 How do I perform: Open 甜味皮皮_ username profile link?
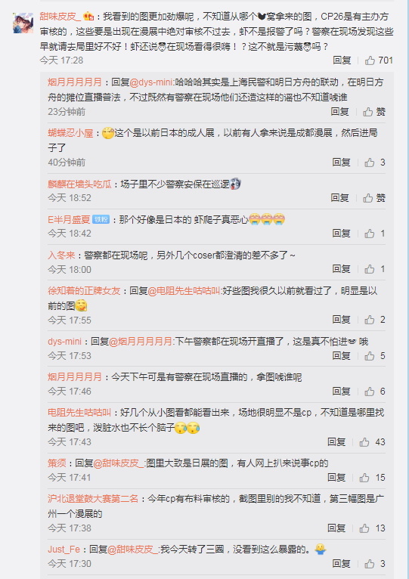pyautogui.click(x=60, y=17)
